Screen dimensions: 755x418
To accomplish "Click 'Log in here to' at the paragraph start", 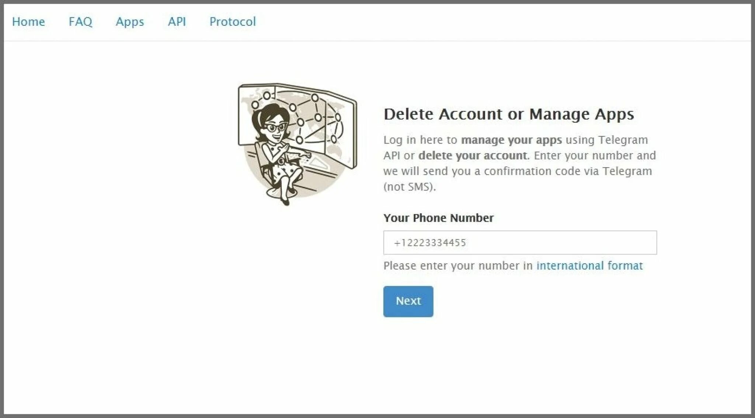I will tap(420, 140).
